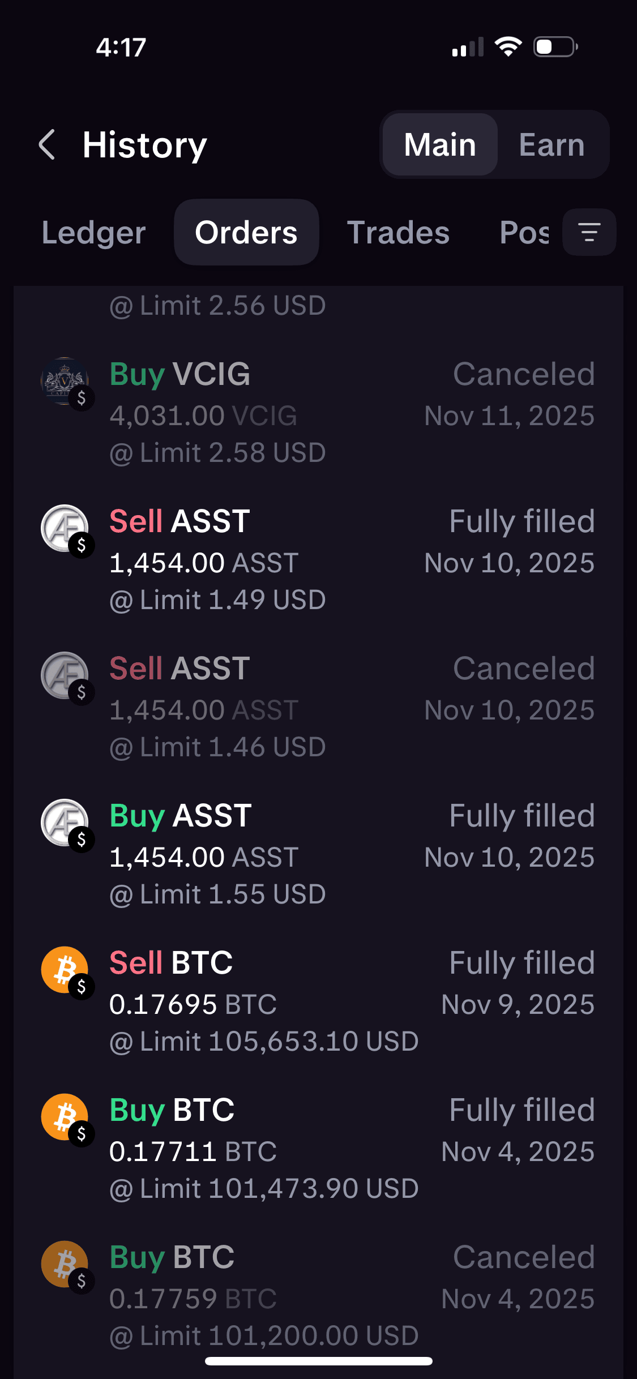Tap the back chevron beside History

[48, 144]
